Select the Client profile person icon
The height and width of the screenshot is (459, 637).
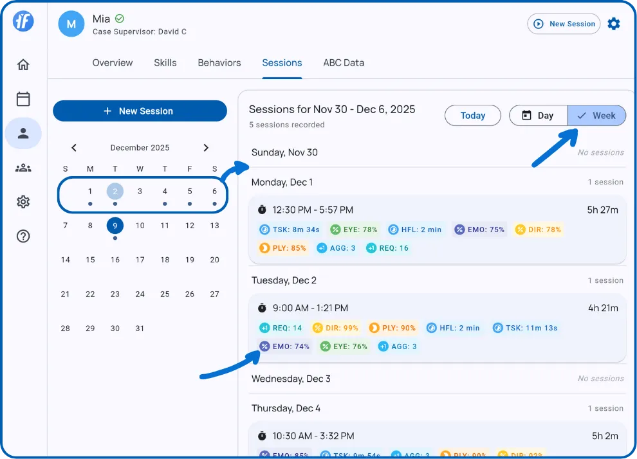pyautogui.click(x=23, y=133)
